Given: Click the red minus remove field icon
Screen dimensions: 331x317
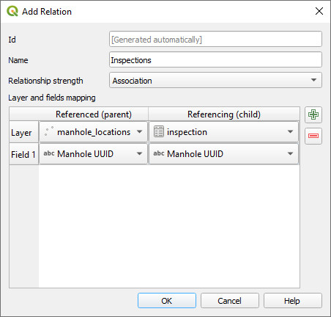Looking at the screenshot, I should [313, 136].
